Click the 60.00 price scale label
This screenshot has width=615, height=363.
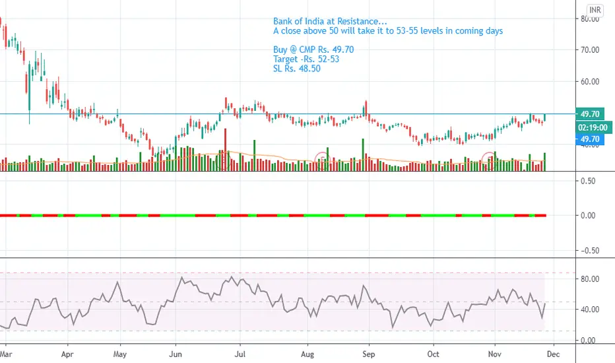[x=590, y=82]
